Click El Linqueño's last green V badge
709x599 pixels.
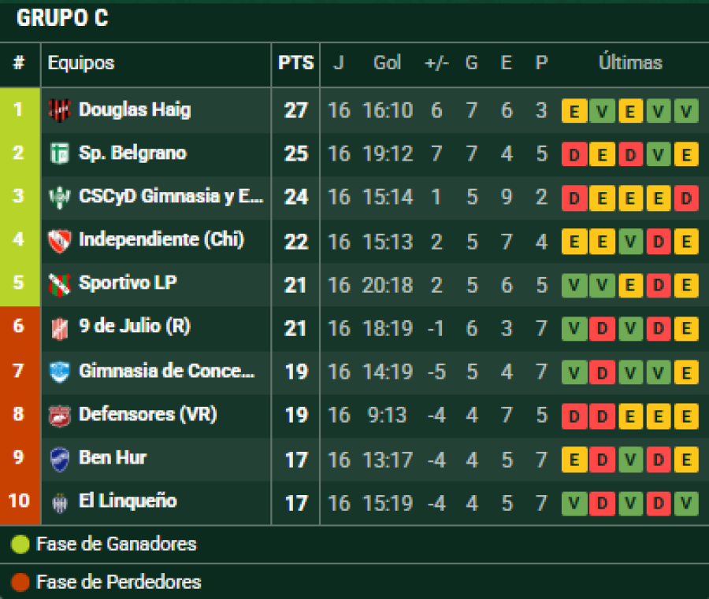coord(685,502)
